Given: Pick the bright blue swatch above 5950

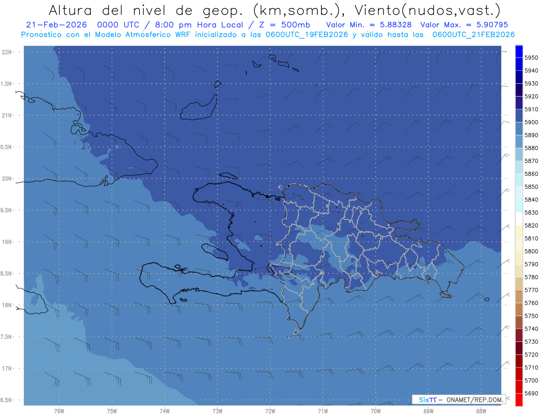Looking at the screenshot, I should point(519,51).
